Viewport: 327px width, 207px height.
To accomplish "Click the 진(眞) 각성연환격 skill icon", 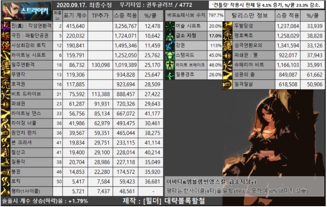I will point(6,26).
